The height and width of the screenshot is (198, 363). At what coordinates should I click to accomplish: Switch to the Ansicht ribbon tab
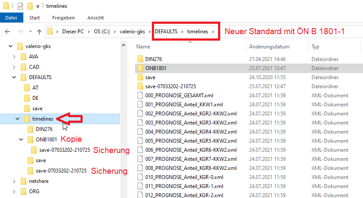click(95, 18)
